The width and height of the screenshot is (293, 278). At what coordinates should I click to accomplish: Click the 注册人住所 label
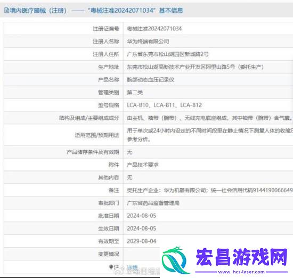[x=106, y=54]
